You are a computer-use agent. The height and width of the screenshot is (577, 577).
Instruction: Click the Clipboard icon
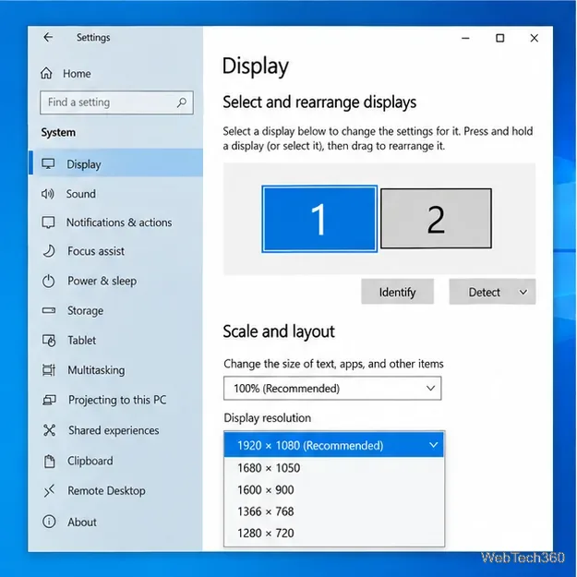[49, 461]
